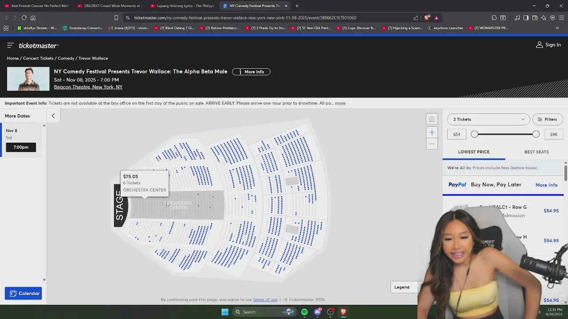Open the Brave Wallet icon

point(535,18)
